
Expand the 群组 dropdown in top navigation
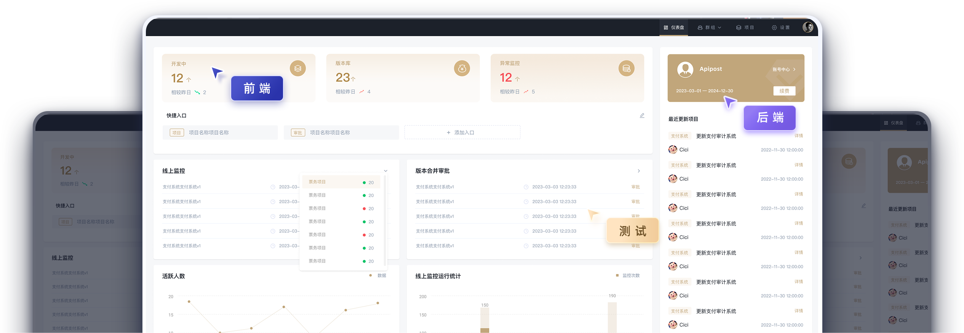709,27
